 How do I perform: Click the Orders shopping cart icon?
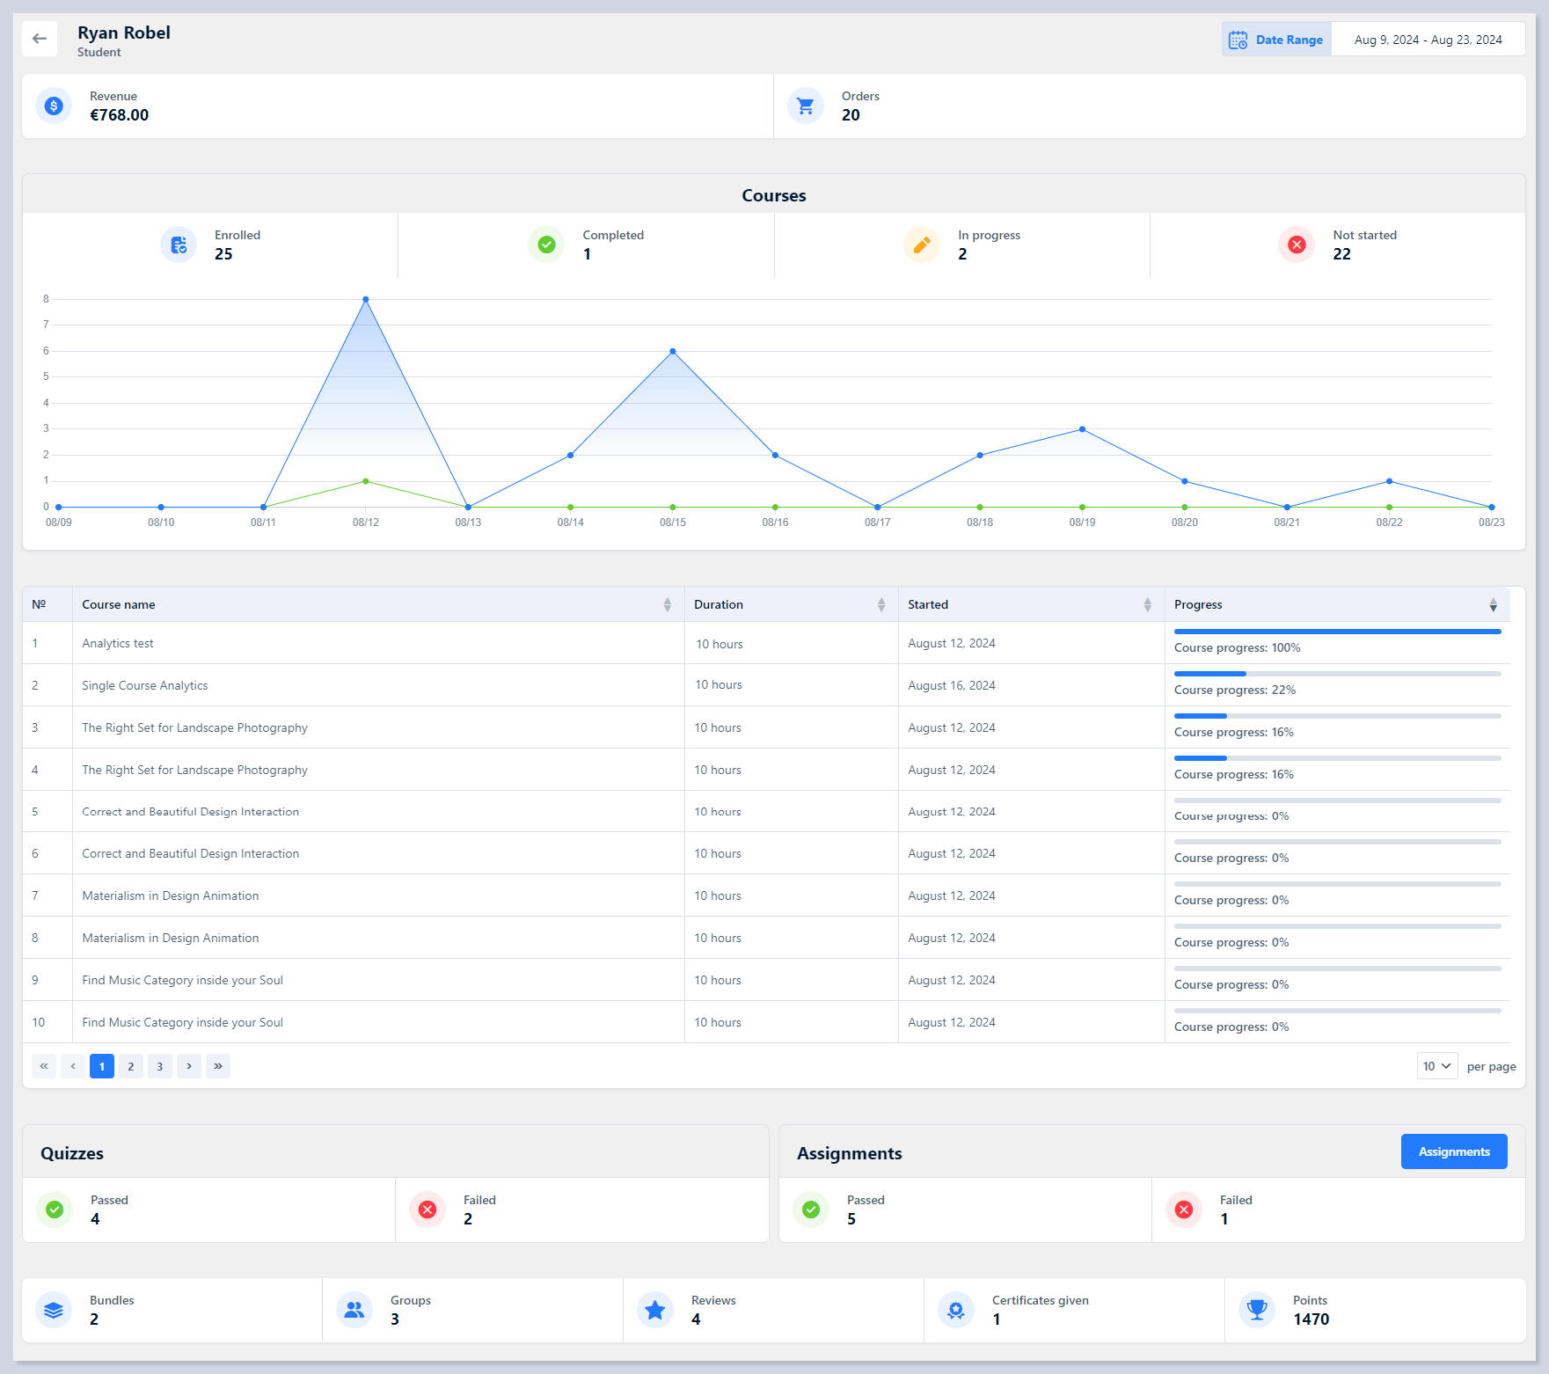pyautogui.click(x=805, y=106)
